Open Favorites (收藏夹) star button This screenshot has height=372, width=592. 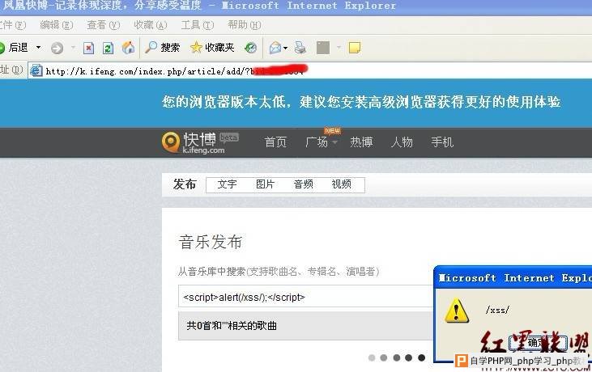coord(212,48)
